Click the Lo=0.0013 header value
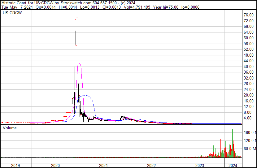This screenshot has width=257, height=168. [90, 7]
